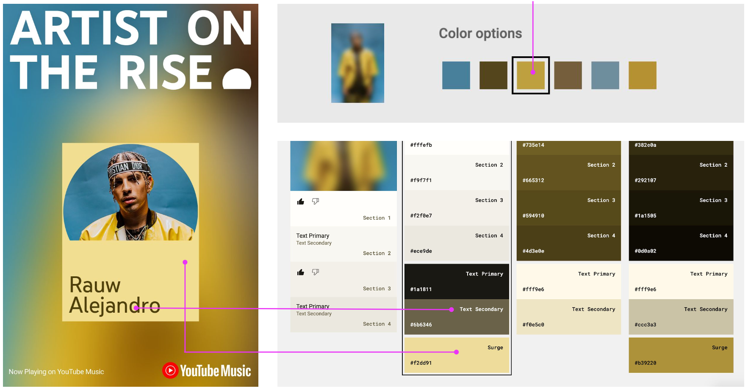Viewport: 748px width, 391px height.
Task: Click thumbs down icon above Section 3
Action: click(x=316, y=272)
